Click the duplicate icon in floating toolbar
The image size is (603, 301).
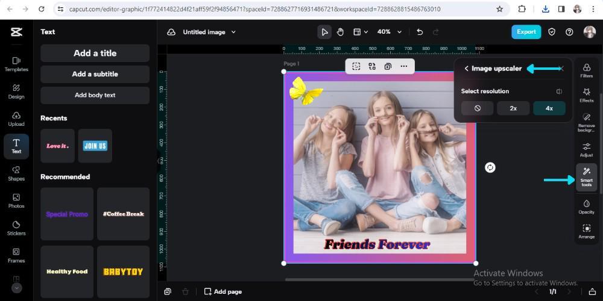click(x=388, y=66)
